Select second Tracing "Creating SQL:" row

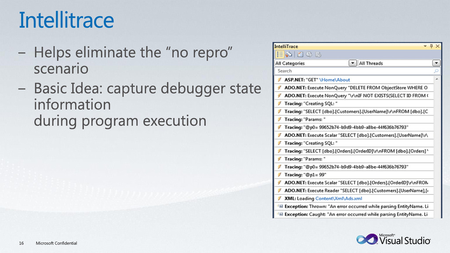(x=354, y=143)
